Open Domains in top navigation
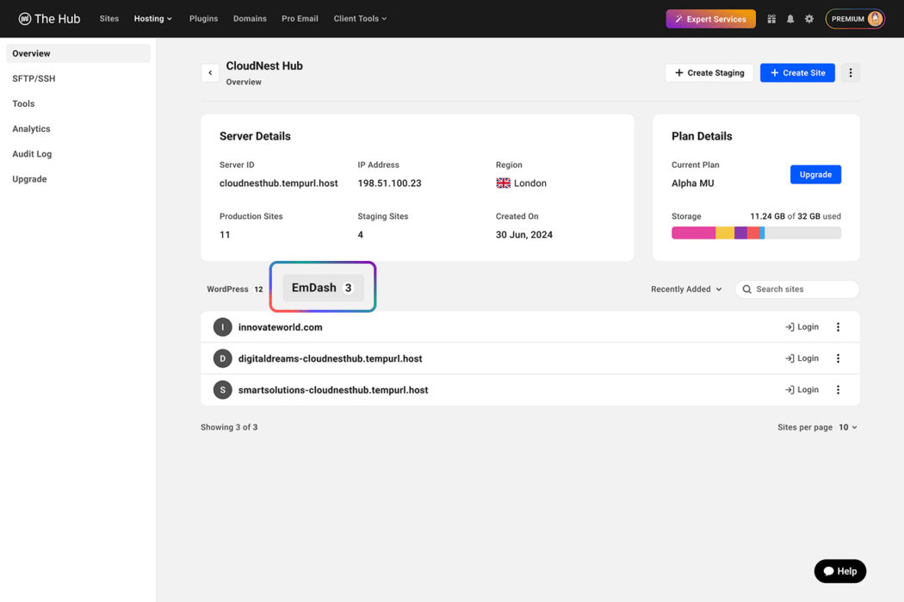 (250, 18)
